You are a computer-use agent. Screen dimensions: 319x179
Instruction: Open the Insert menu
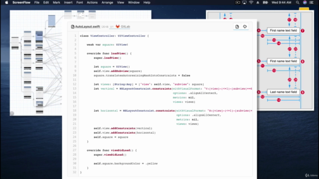point(68,2)
